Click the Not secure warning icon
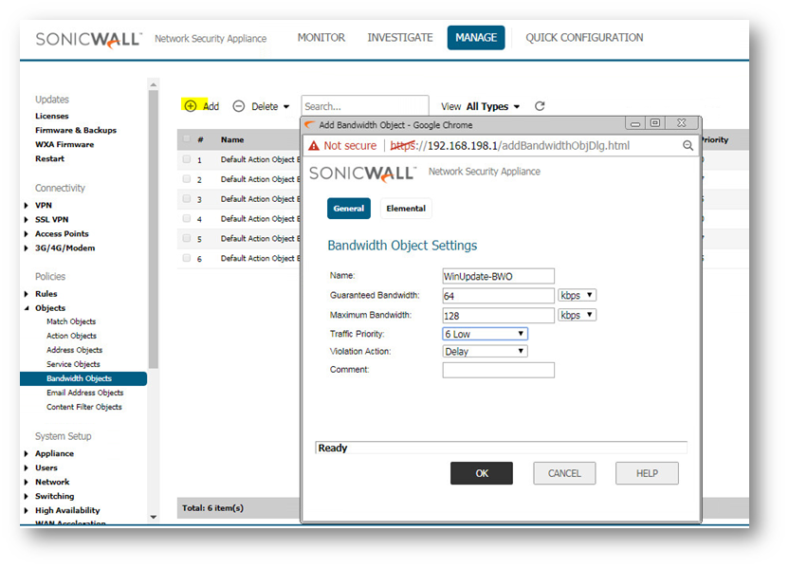The height and width of the screenshot is (568, 789). [314, 146]
